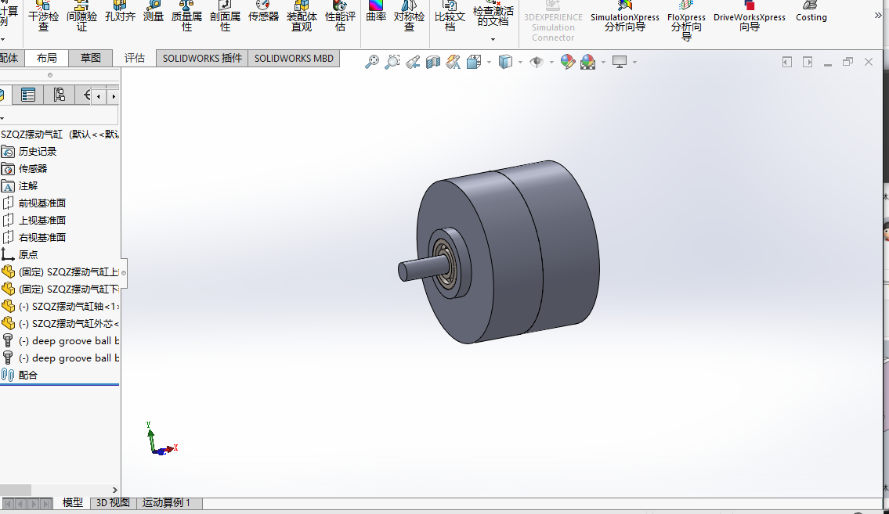Image resolution: width=889 pixels, height=514 pixels.
Task: Open the 运动算例 1 motion study tab
Action: pos(166,503)
